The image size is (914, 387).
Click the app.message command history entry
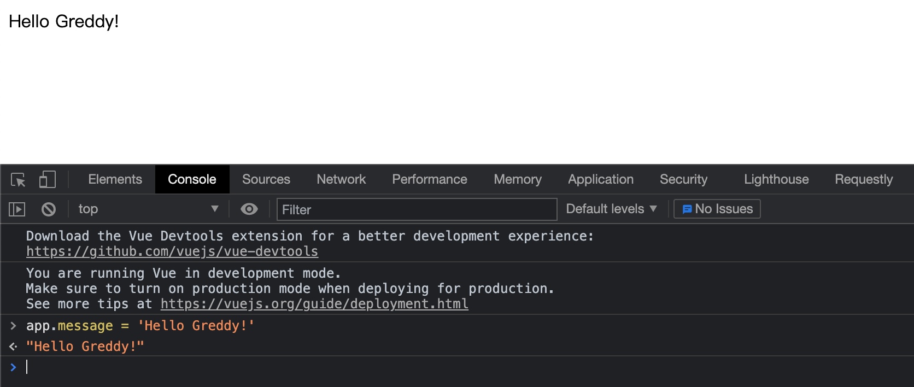(x=140, y=326)
